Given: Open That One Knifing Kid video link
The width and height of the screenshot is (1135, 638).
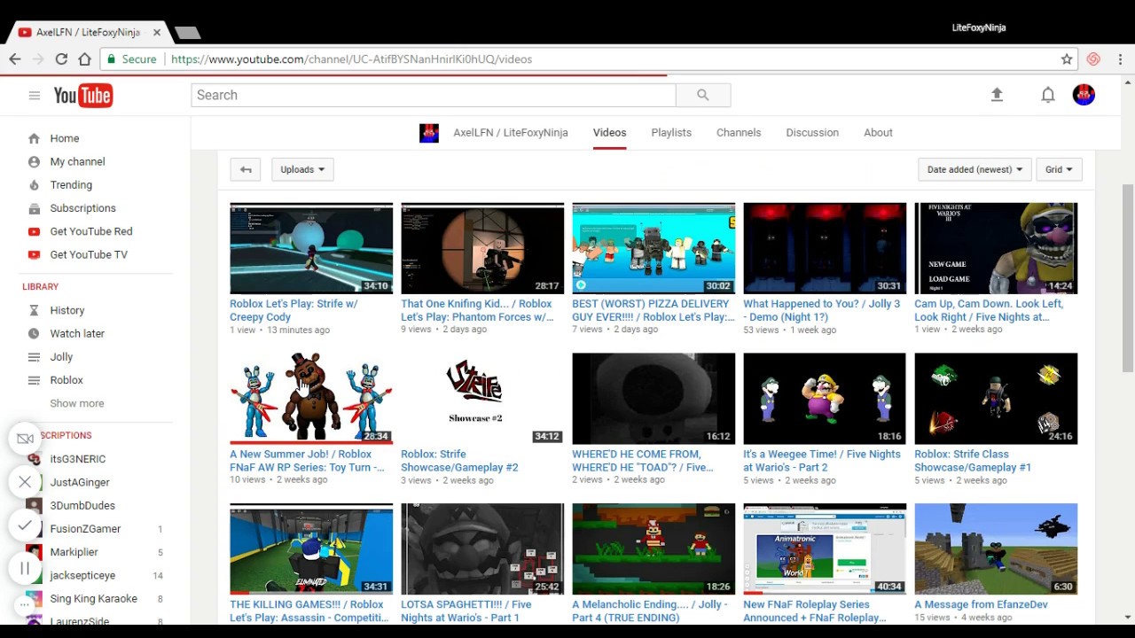Looking at the screenshot, I should (x=477, y=310).
